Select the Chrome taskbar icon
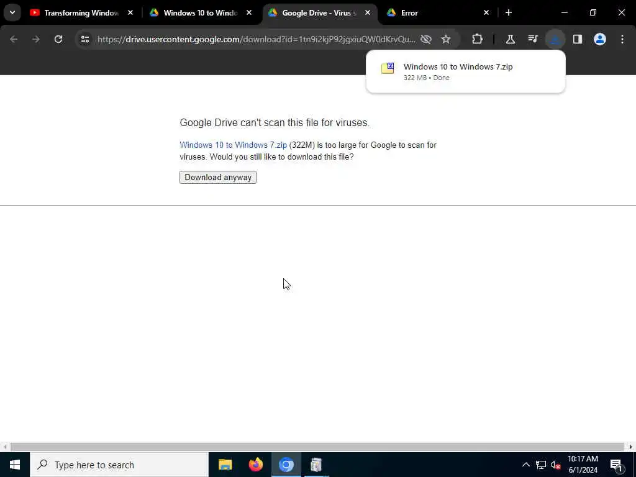The height and width of the screenshot is (477, 636). 286,465
